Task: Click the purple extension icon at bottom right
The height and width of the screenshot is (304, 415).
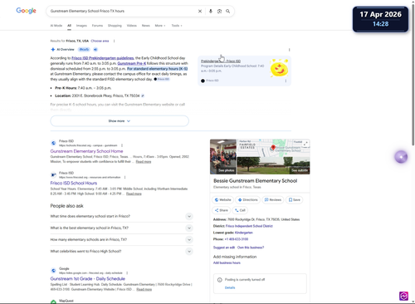Action: tap(403, 297)
